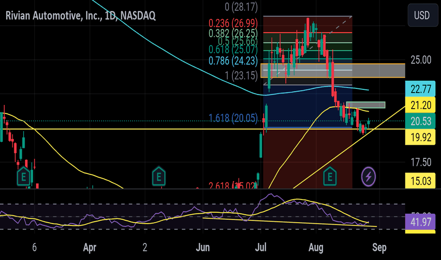Click the Sep date axis label
Image resolution: width=441 pixels, height=260 pixels.
pyautogui.click(x=379, y=247)
